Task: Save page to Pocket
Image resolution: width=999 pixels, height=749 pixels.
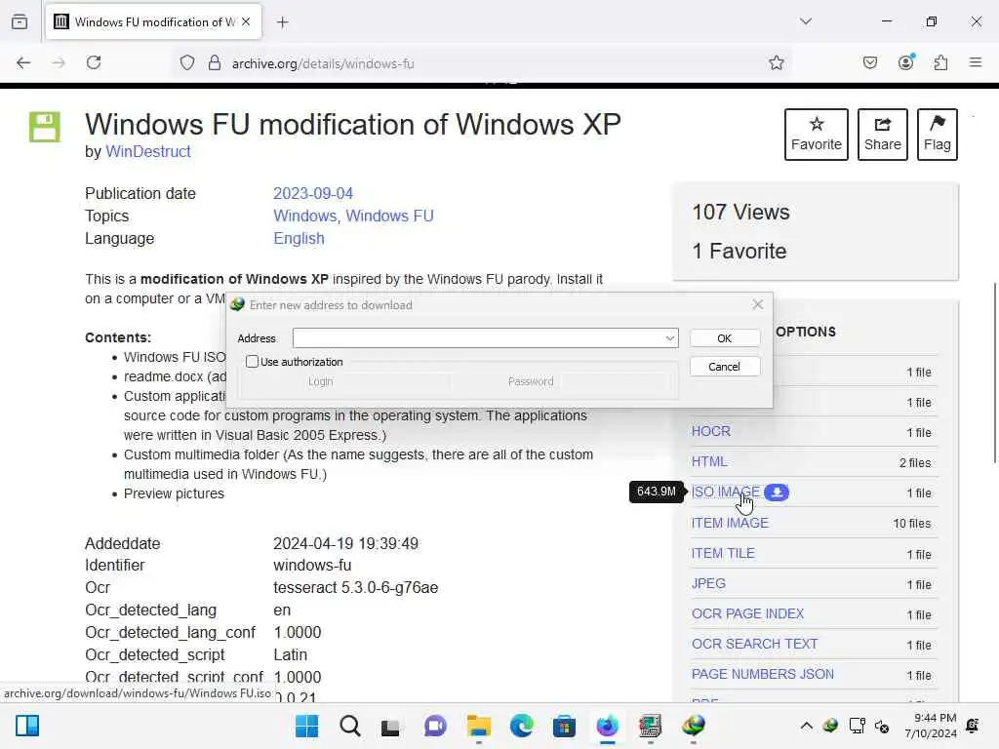Action: pos(870,62)
